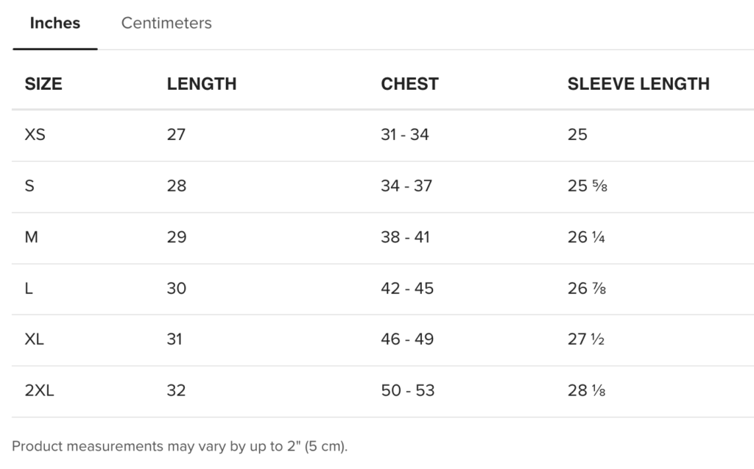
Task: Select the XL size row label
Action: point(35,339)
